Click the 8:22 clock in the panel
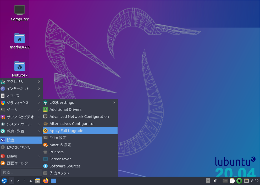 point(255,181)
